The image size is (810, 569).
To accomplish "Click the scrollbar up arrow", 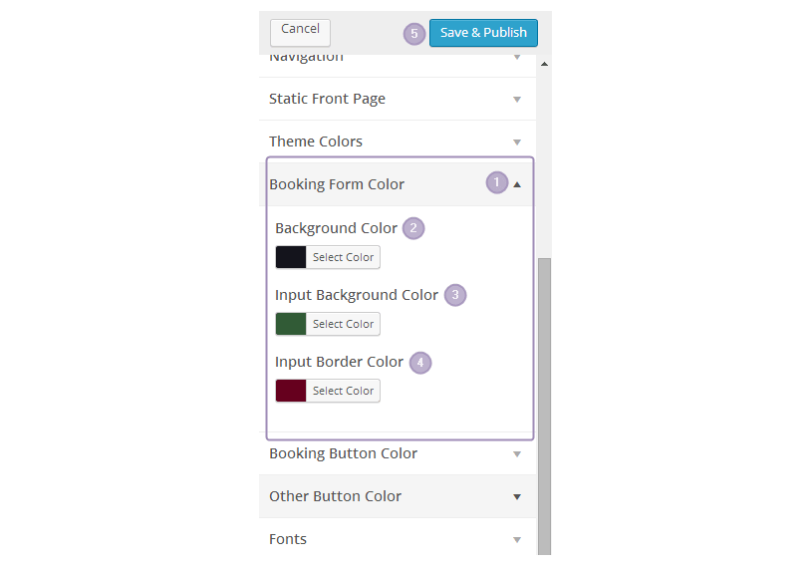I will coord(544,65).
